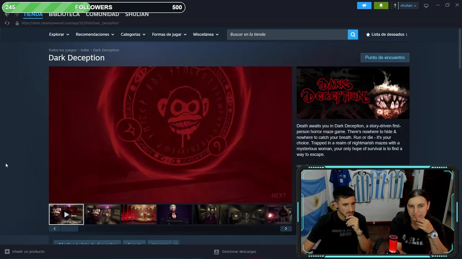Click the monitor Big Picture icon
The width and height of the screenshot is (462, 259).
click(x=426, y=5)
